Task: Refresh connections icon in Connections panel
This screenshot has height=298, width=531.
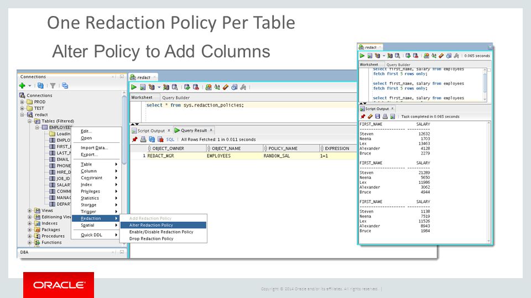Action: 40,86
